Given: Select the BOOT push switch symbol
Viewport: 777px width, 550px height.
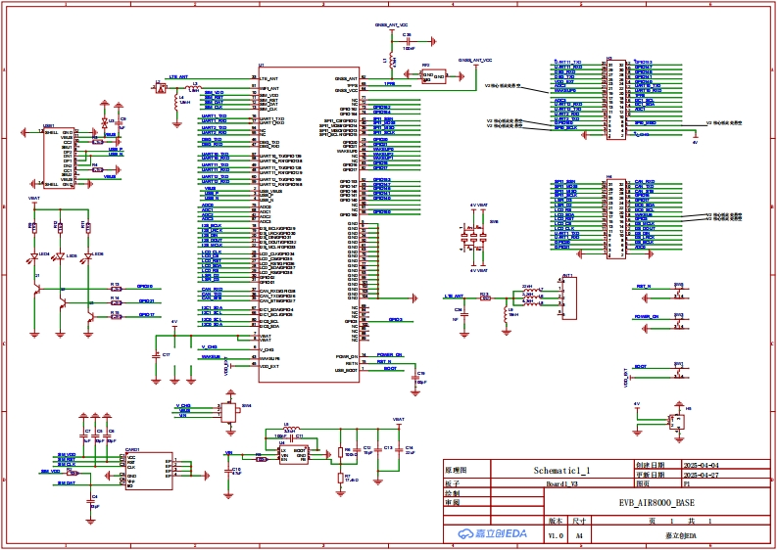Looking at the screenshot, I should [x=678, y=372].
